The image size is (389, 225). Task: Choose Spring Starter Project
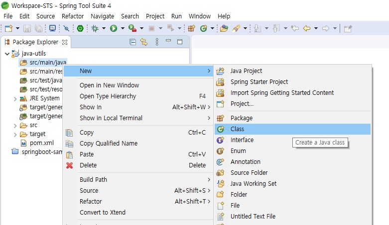pos(292,82)
